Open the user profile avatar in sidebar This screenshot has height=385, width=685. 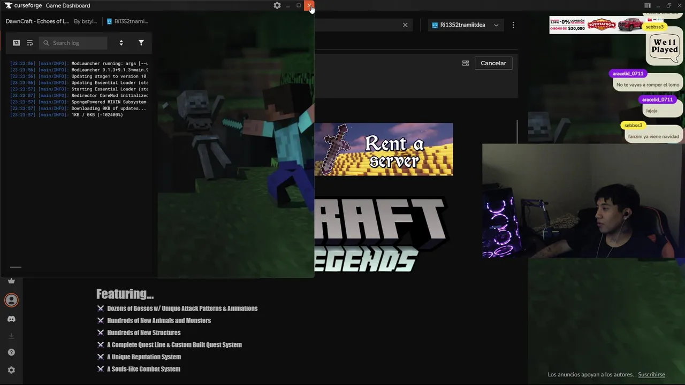click(x=11, y=300)
